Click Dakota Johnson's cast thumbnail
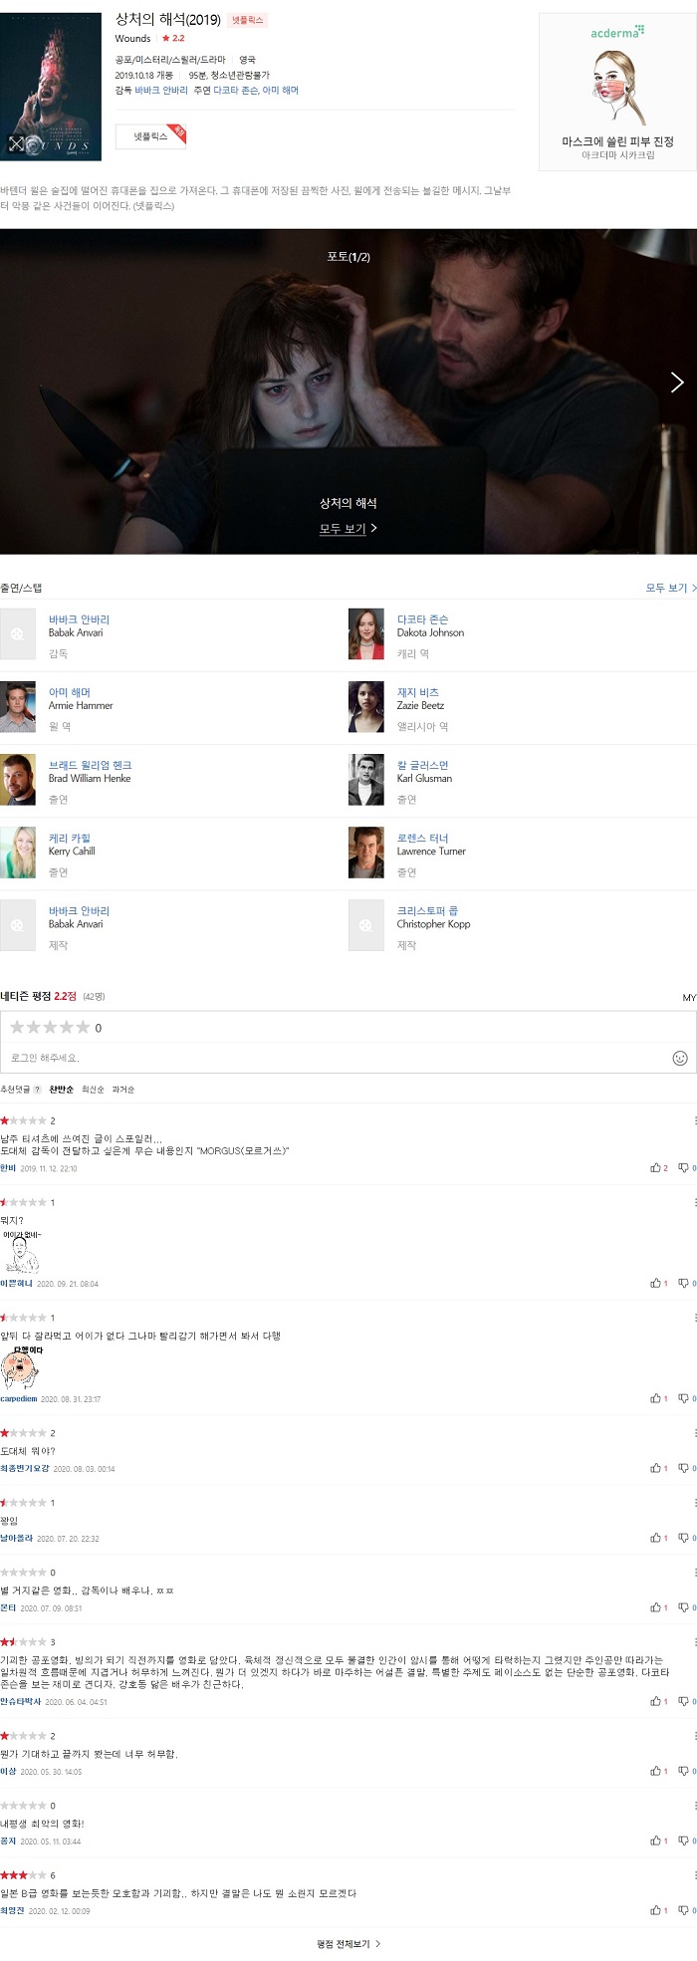 pos(365,633)
